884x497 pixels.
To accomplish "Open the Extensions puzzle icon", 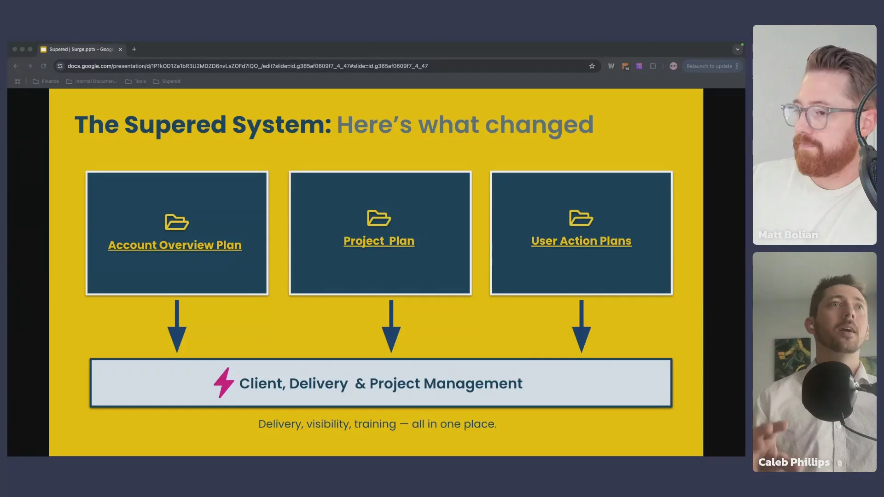I will [x=653, y=66].
